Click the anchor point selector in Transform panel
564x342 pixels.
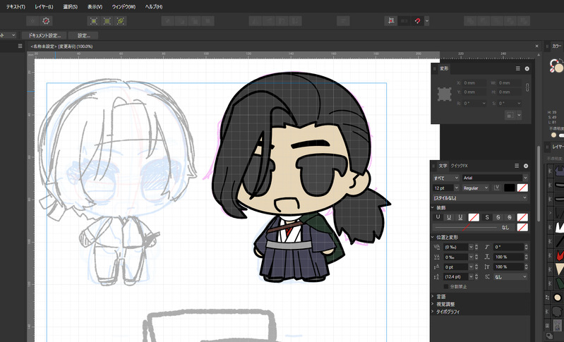[x=445, y=94]
